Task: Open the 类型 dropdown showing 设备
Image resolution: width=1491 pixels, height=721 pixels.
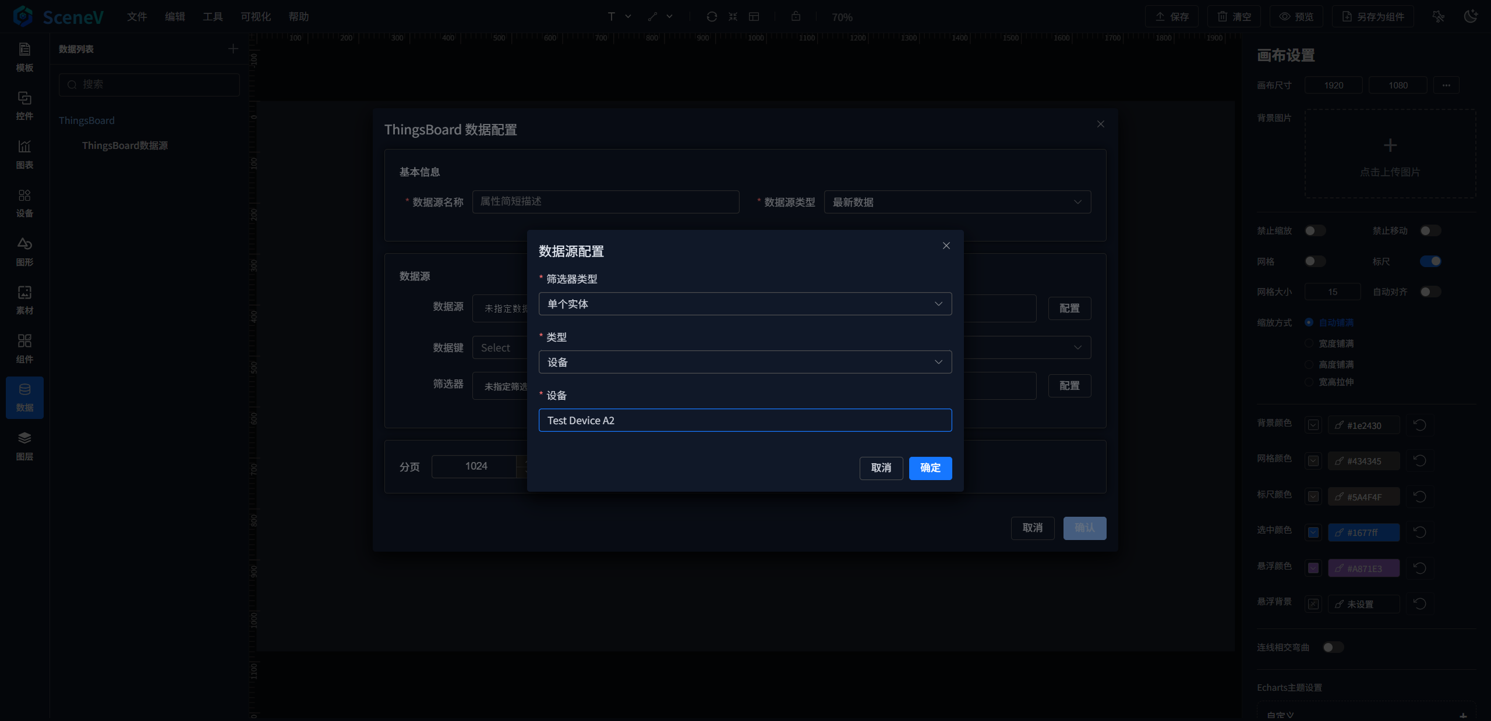Action: pyautogui.click(x=745, y=362)
